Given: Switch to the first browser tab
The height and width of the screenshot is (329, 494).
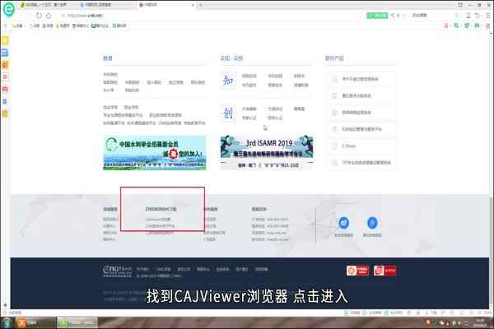Looking at the screenshot, I should click(x=47, y=5).
